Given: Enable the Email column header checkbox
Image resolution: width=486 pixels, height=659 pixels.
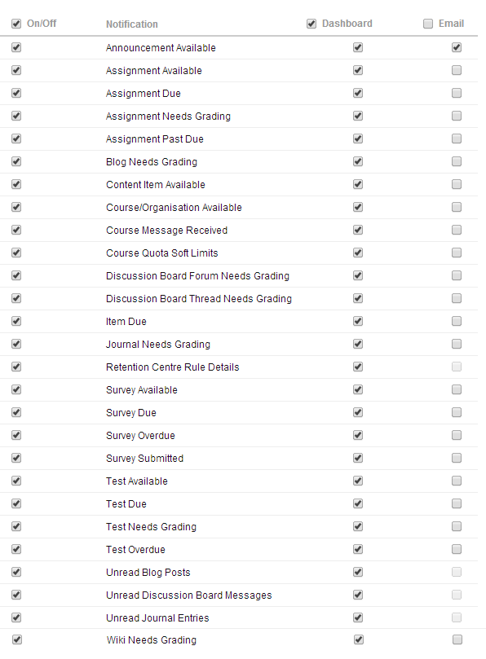Looking at the screenshot, I should (427, 24).
